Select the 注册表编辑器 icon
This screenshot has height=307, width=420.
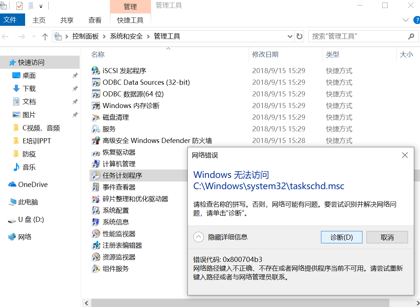point(96,246)
